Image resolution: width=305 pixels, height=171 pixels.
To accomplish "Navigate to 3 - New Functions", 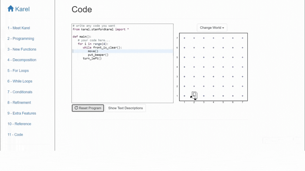I will (22, 49).
